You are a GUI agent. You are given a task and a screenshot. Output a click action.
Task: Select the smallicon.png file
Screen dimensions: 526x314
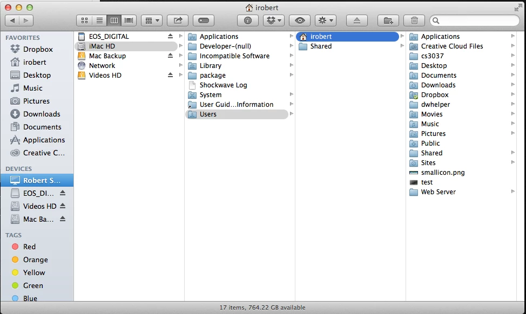pos(458,173)
